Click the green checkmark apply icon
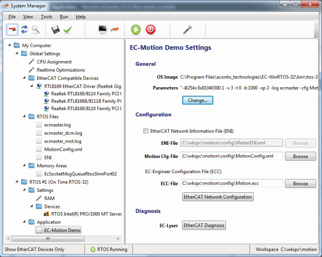 pyautogui.click(x=67, y=30)
